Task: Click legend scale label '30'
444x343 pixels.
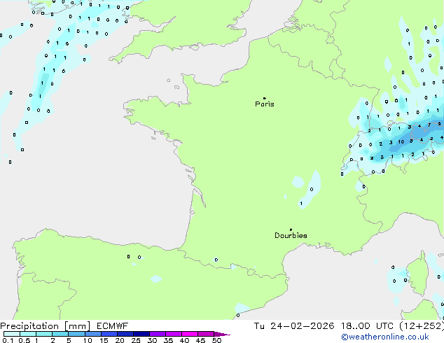Action: pos(152,340)
